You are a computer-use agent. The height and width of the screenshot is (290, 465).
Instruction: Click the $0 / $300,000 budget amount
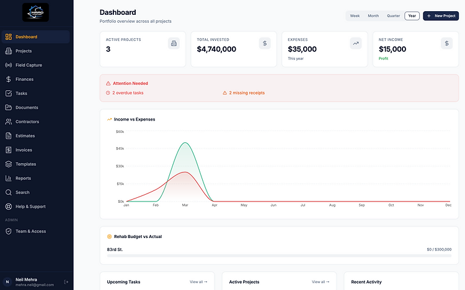[x=439, y=250]
